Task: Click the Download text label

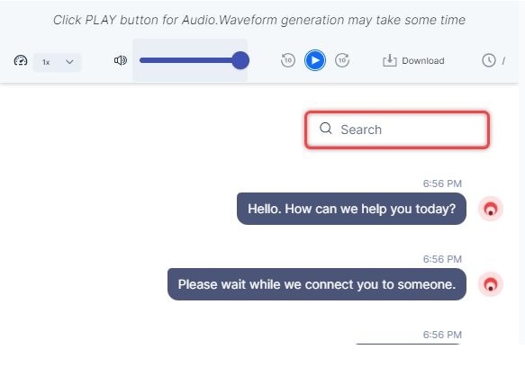Action: pos(423,61)
